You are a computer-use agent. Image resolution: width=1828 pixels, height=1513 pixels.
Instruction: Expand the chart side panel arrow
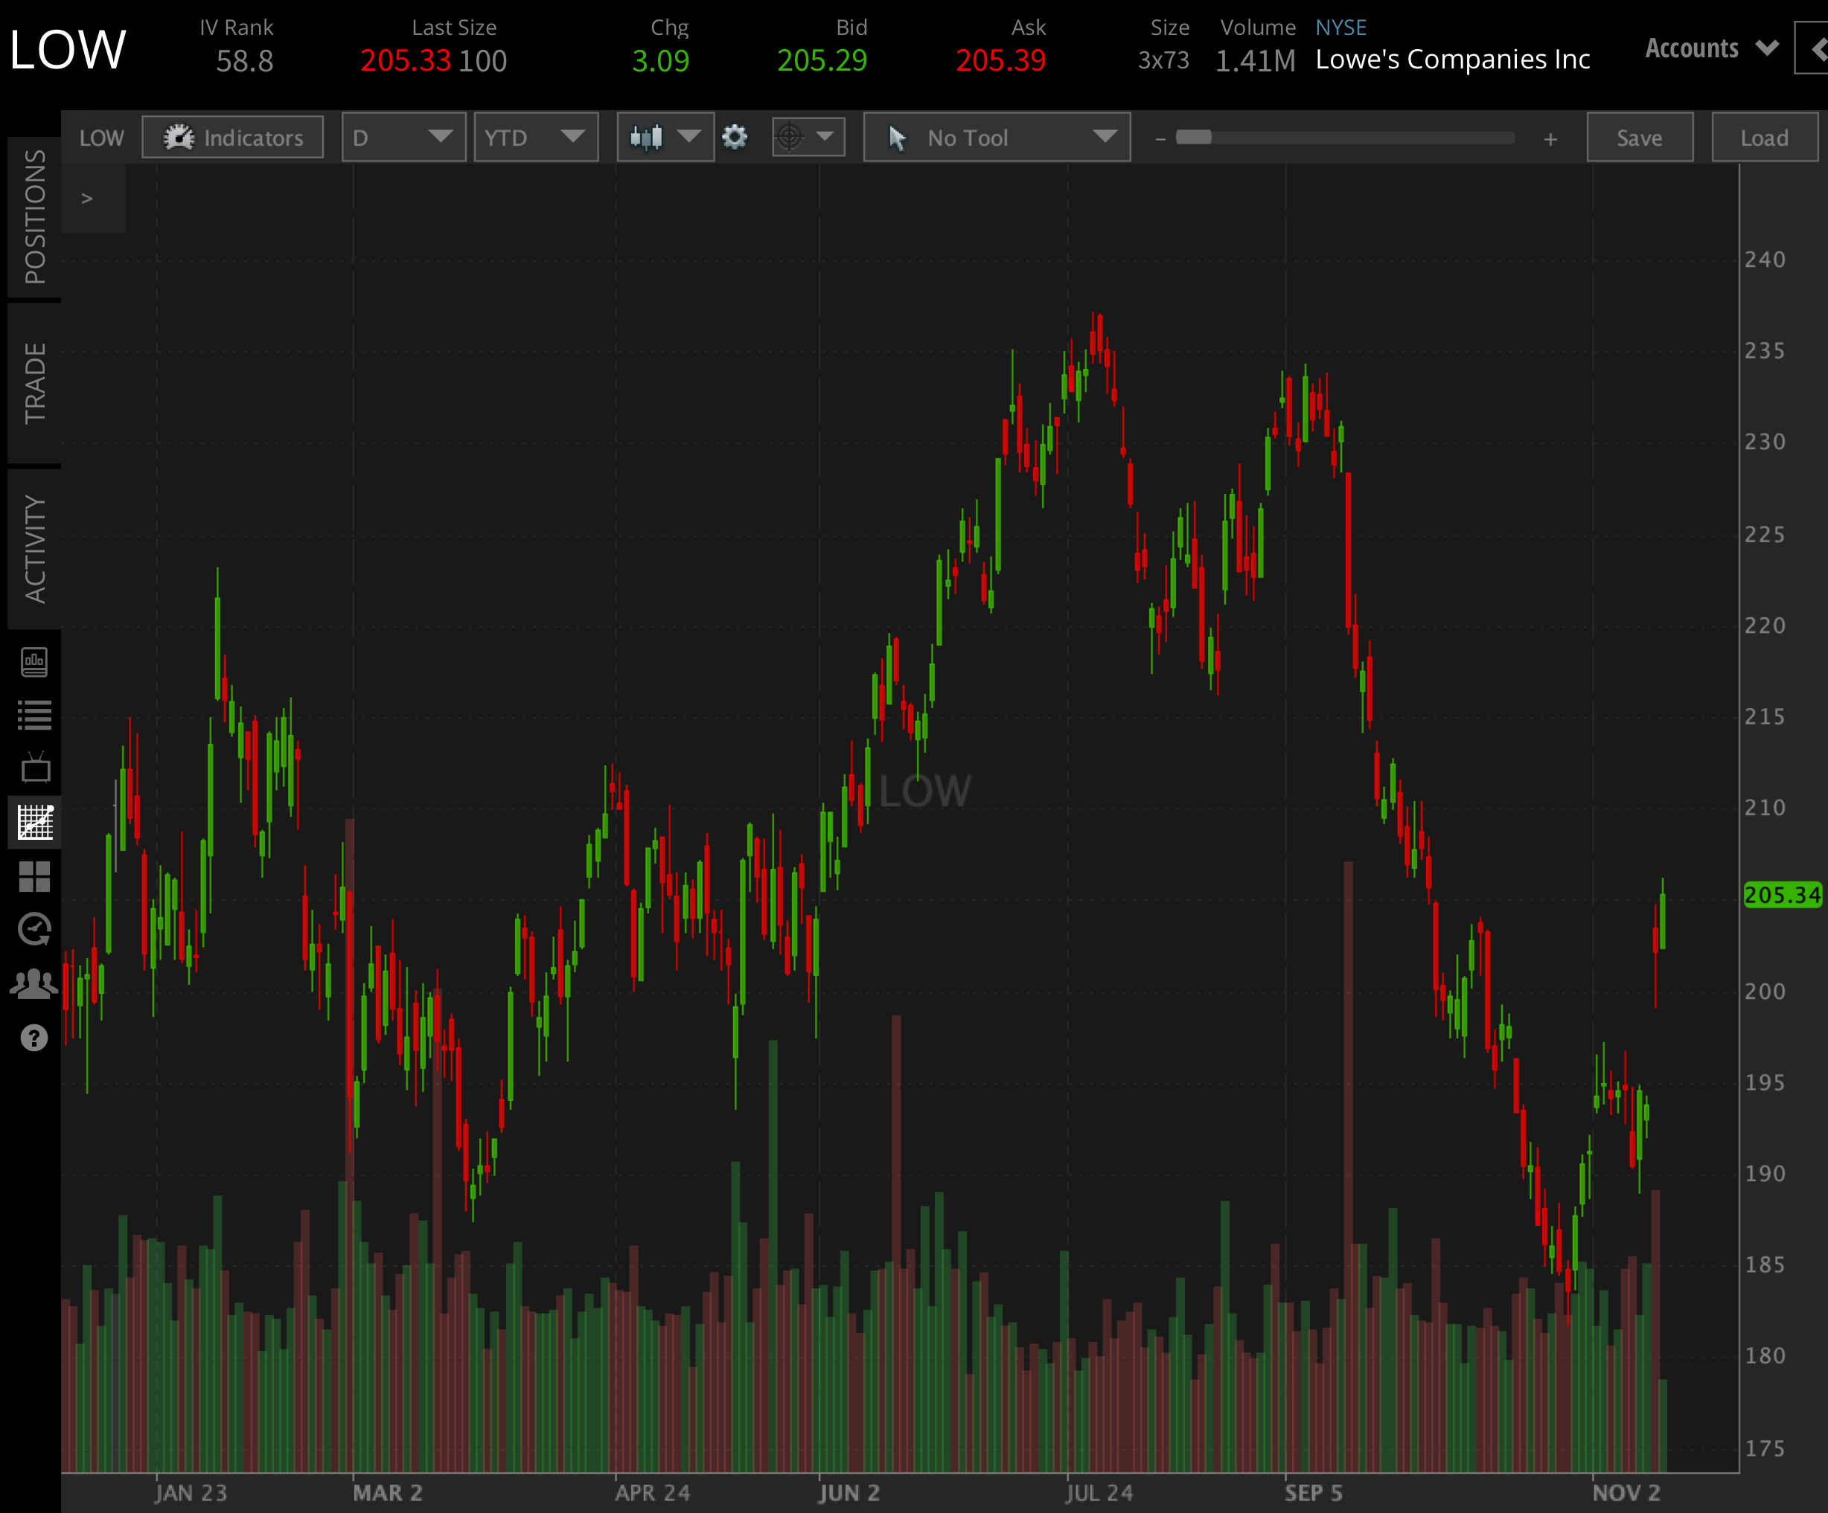pos(87,198)
